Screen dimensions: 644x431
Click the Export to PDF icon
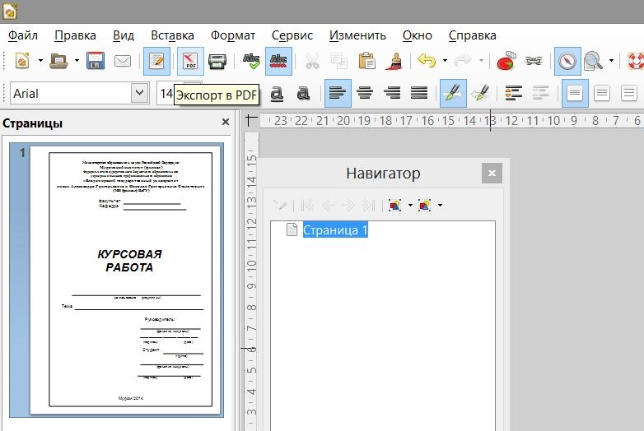[190, 61]
